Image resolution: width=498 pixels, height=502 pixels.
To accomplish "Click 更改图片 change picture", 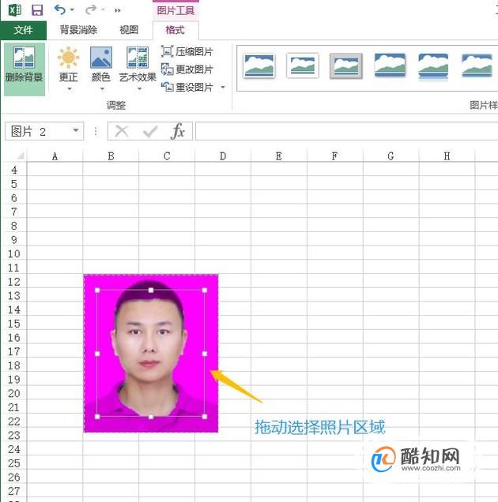I will [187, 69].
